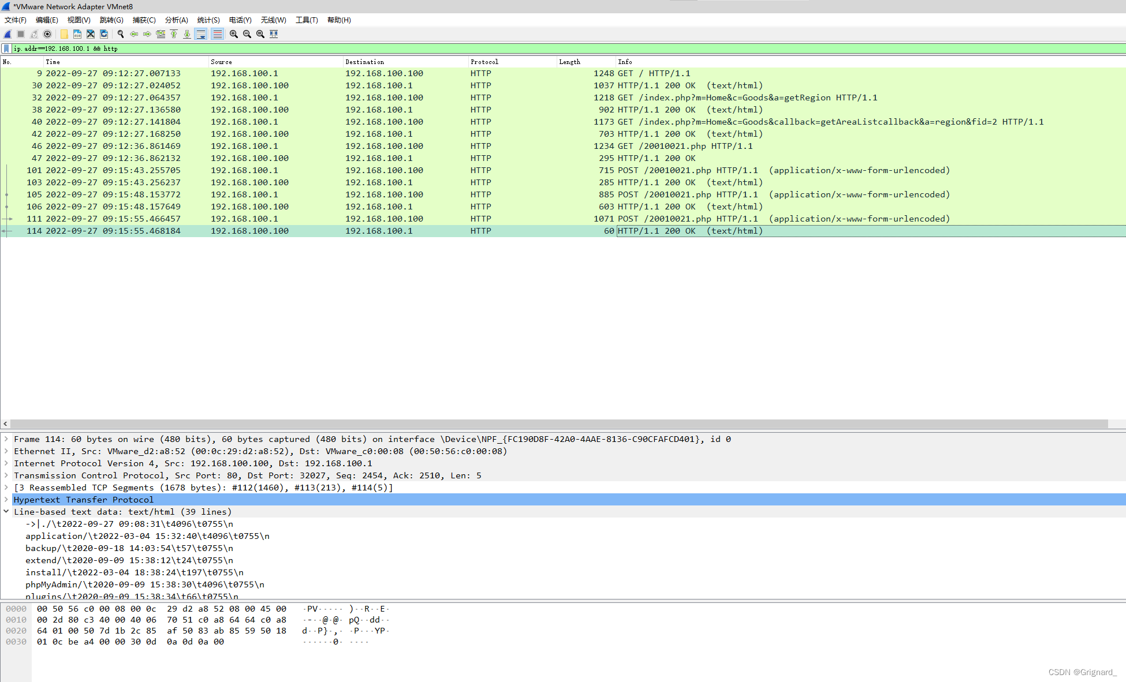
Task: Select packet 106 200 OK response
Action: coord(563,207)
